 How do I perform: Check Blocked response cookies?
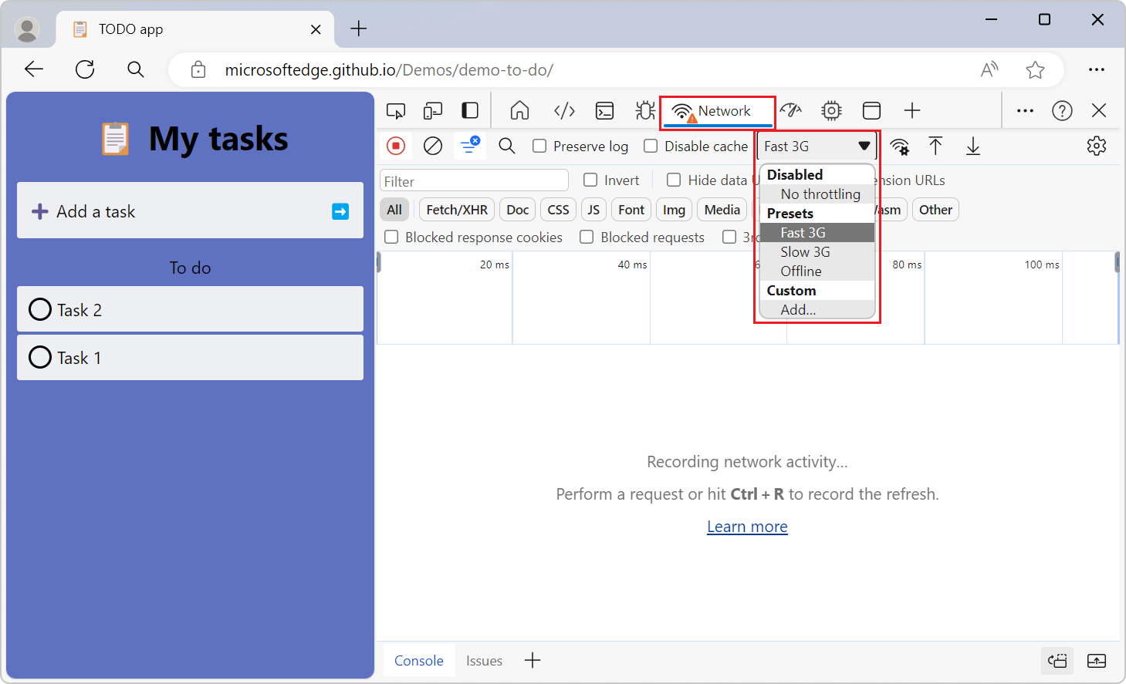point(392,237)
